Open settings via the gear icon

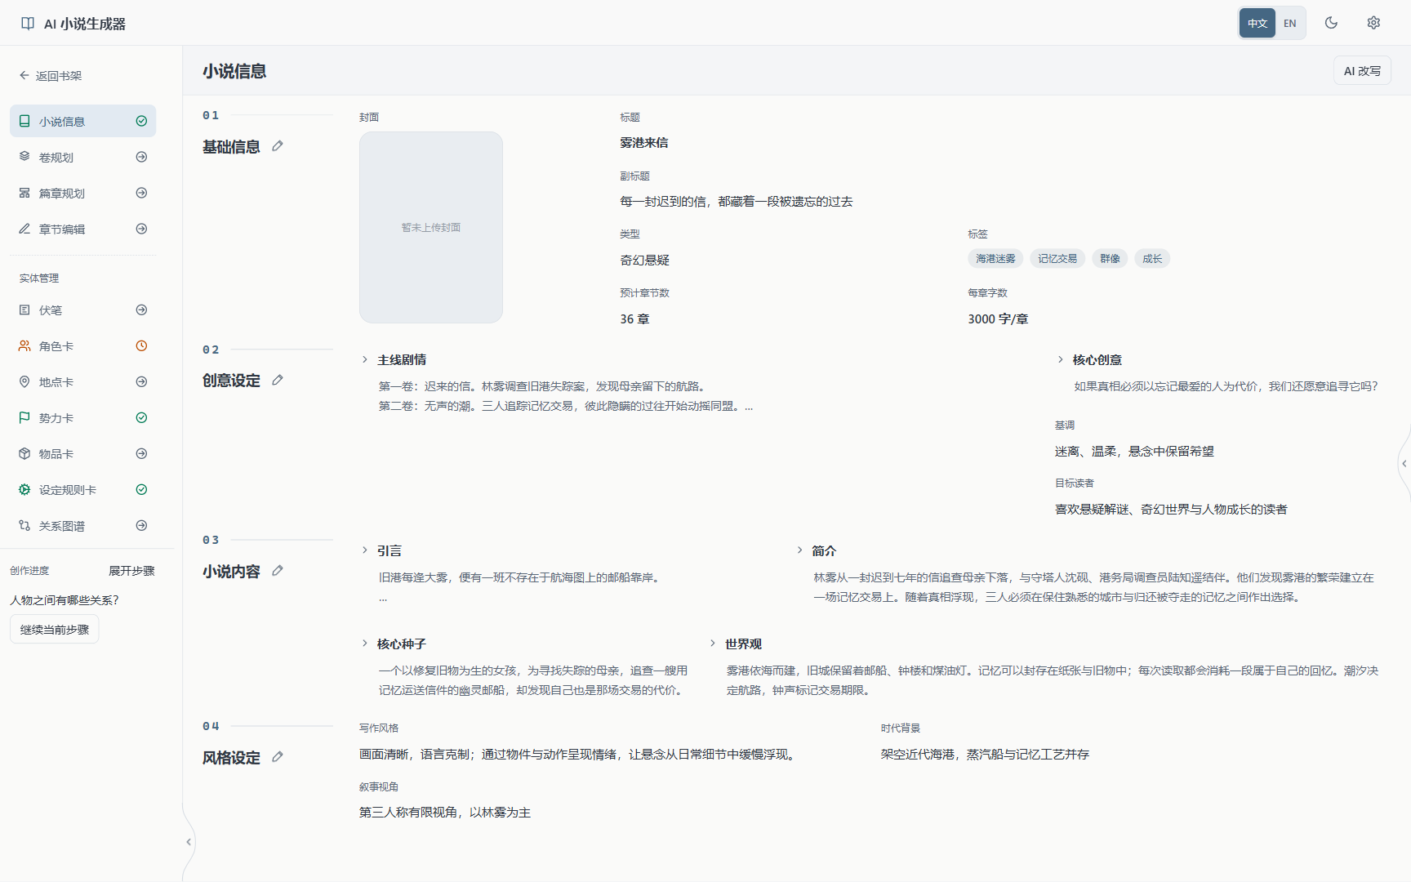click(1373, 23)
